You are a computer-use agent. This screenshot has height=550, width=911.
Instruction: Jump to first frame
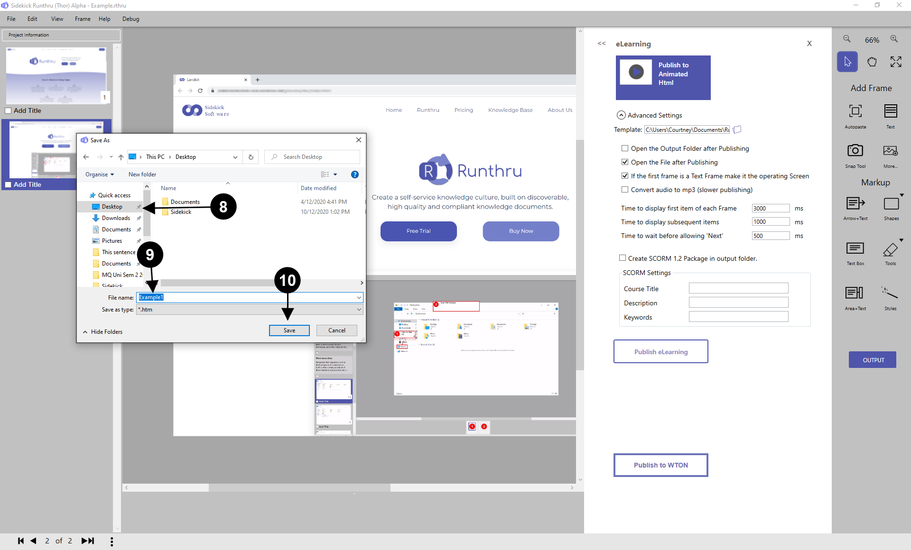(x=20, y=541)
